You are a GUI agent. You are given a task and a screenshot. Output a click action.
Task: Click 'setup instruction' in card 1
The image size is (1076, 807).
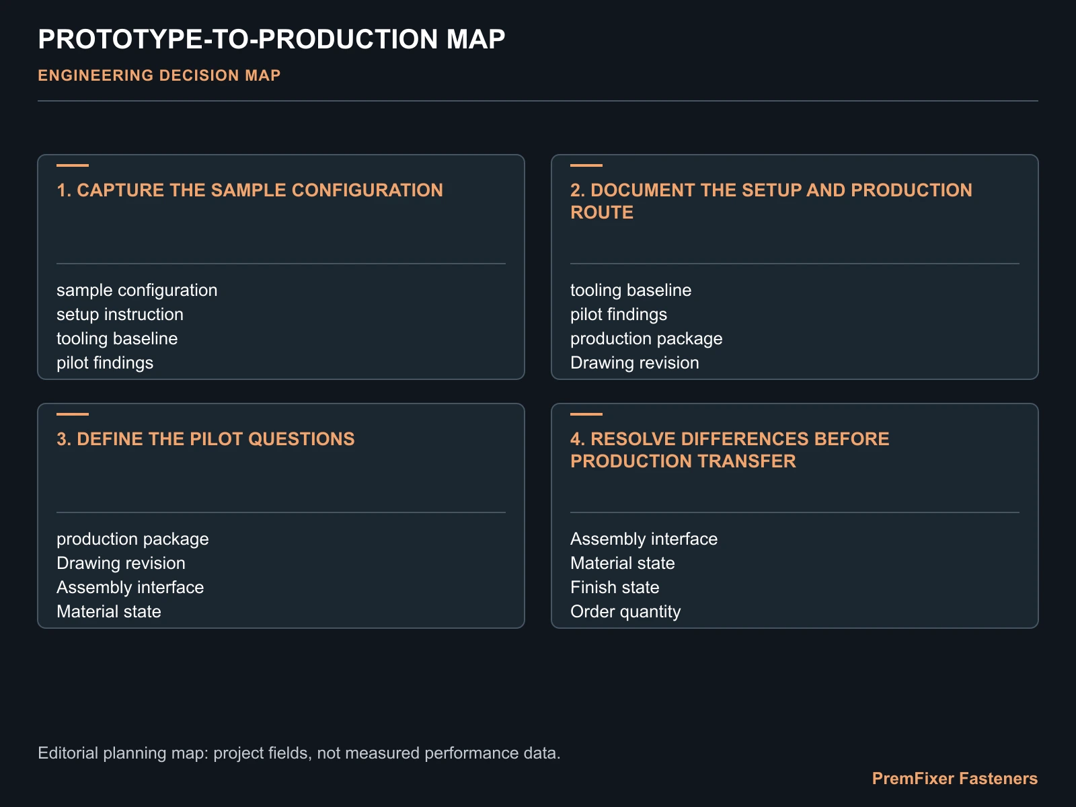click(x=120, y=315)
